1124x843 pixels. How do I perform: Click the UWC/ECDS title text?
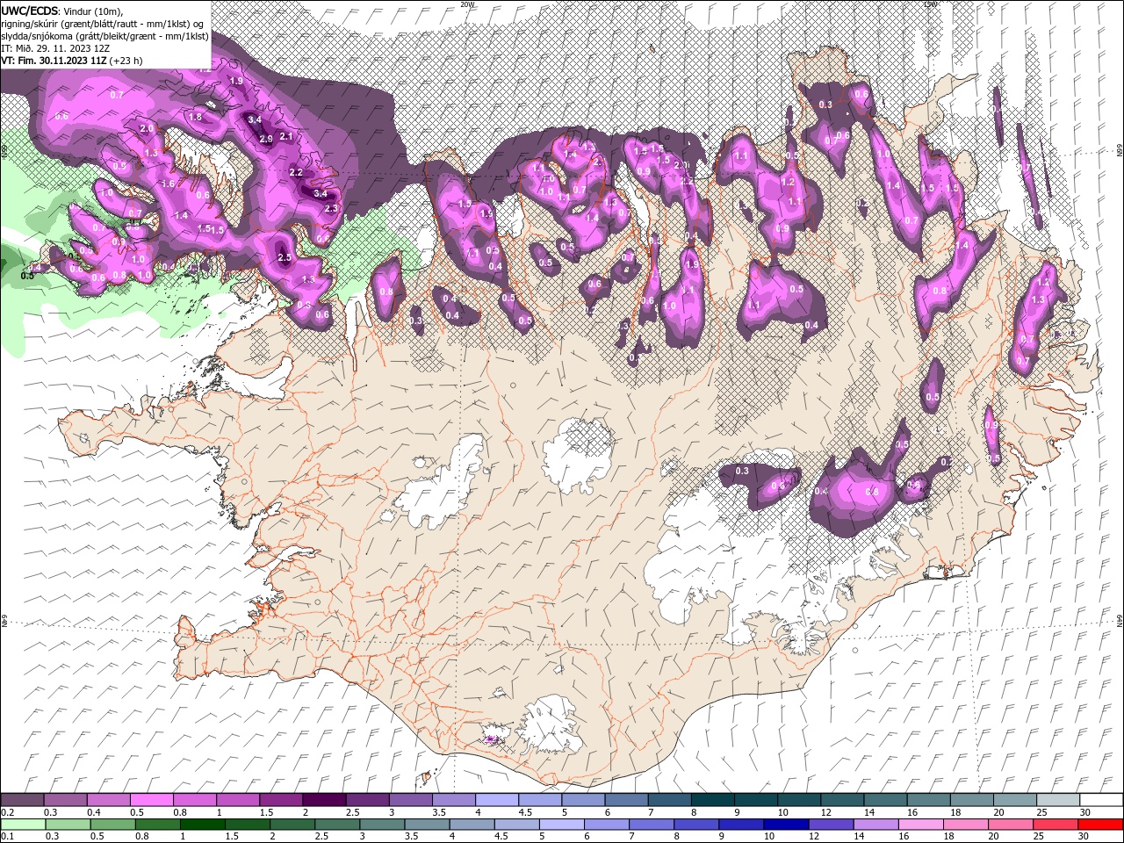point(30,10)
